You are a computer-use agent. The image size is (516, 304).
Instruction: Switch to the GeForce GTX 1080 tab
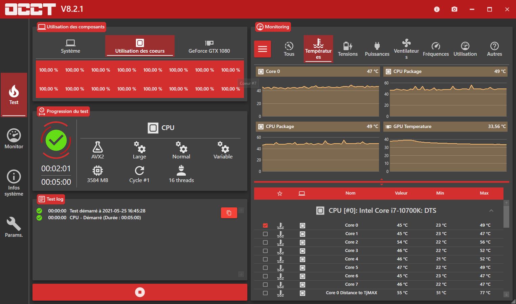point(209,46)
